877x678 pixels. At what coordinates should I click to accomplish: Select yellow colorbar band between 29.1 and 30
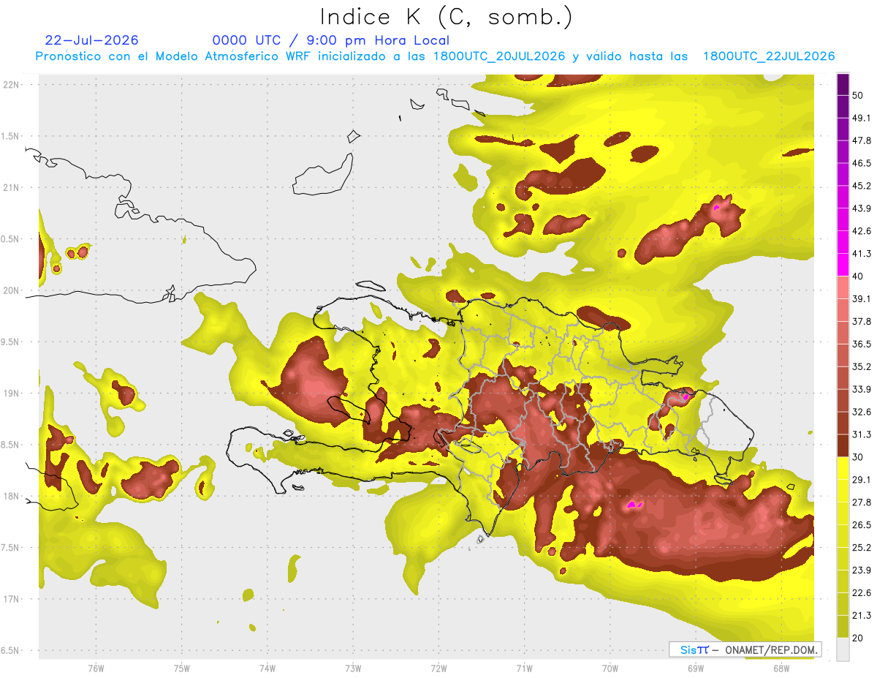point(843,468)
